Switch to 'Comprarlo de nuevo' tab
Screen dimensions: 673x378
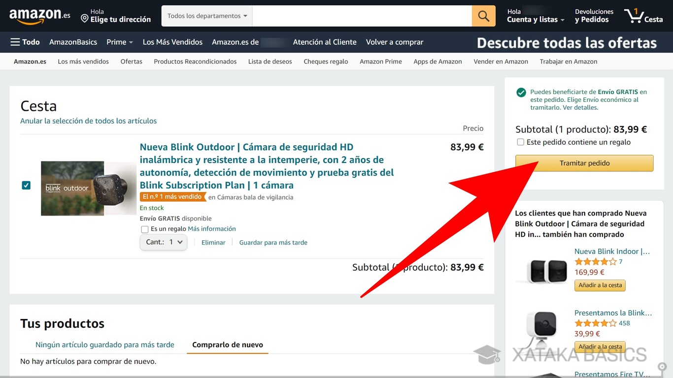228,345
